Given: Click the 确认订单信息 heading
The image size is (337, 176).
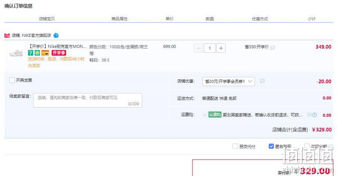Looking at the screenshot, I should pos(18,6).
